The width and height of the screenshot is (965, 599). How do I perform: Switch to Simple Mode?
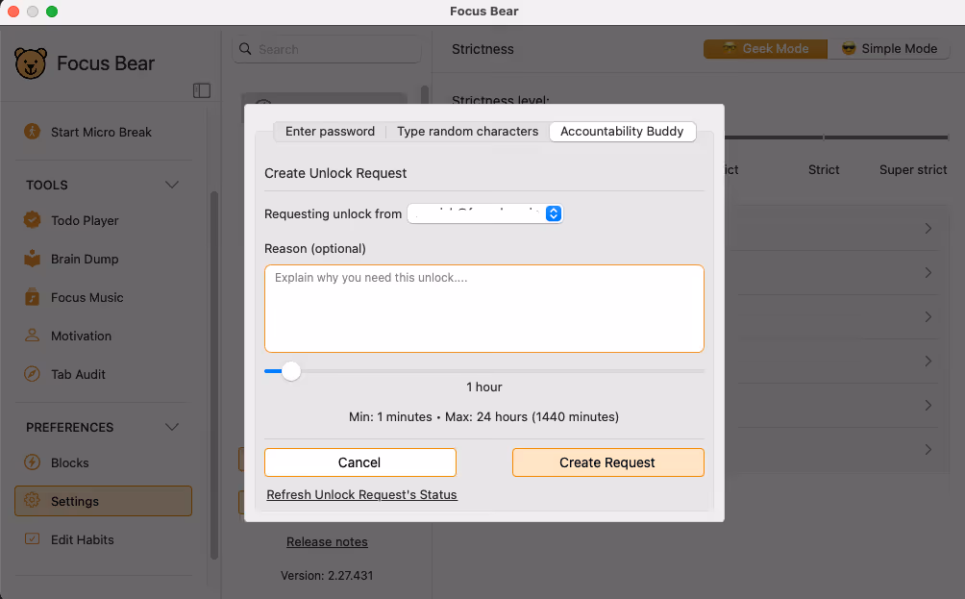[889, 49]
